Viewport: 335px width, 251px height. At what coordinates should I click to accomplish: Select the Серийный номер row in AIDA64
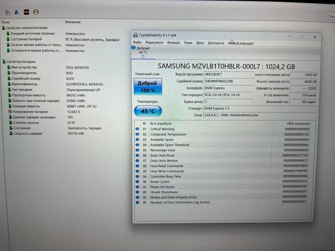pyautogui.click(x=41, y=79)
